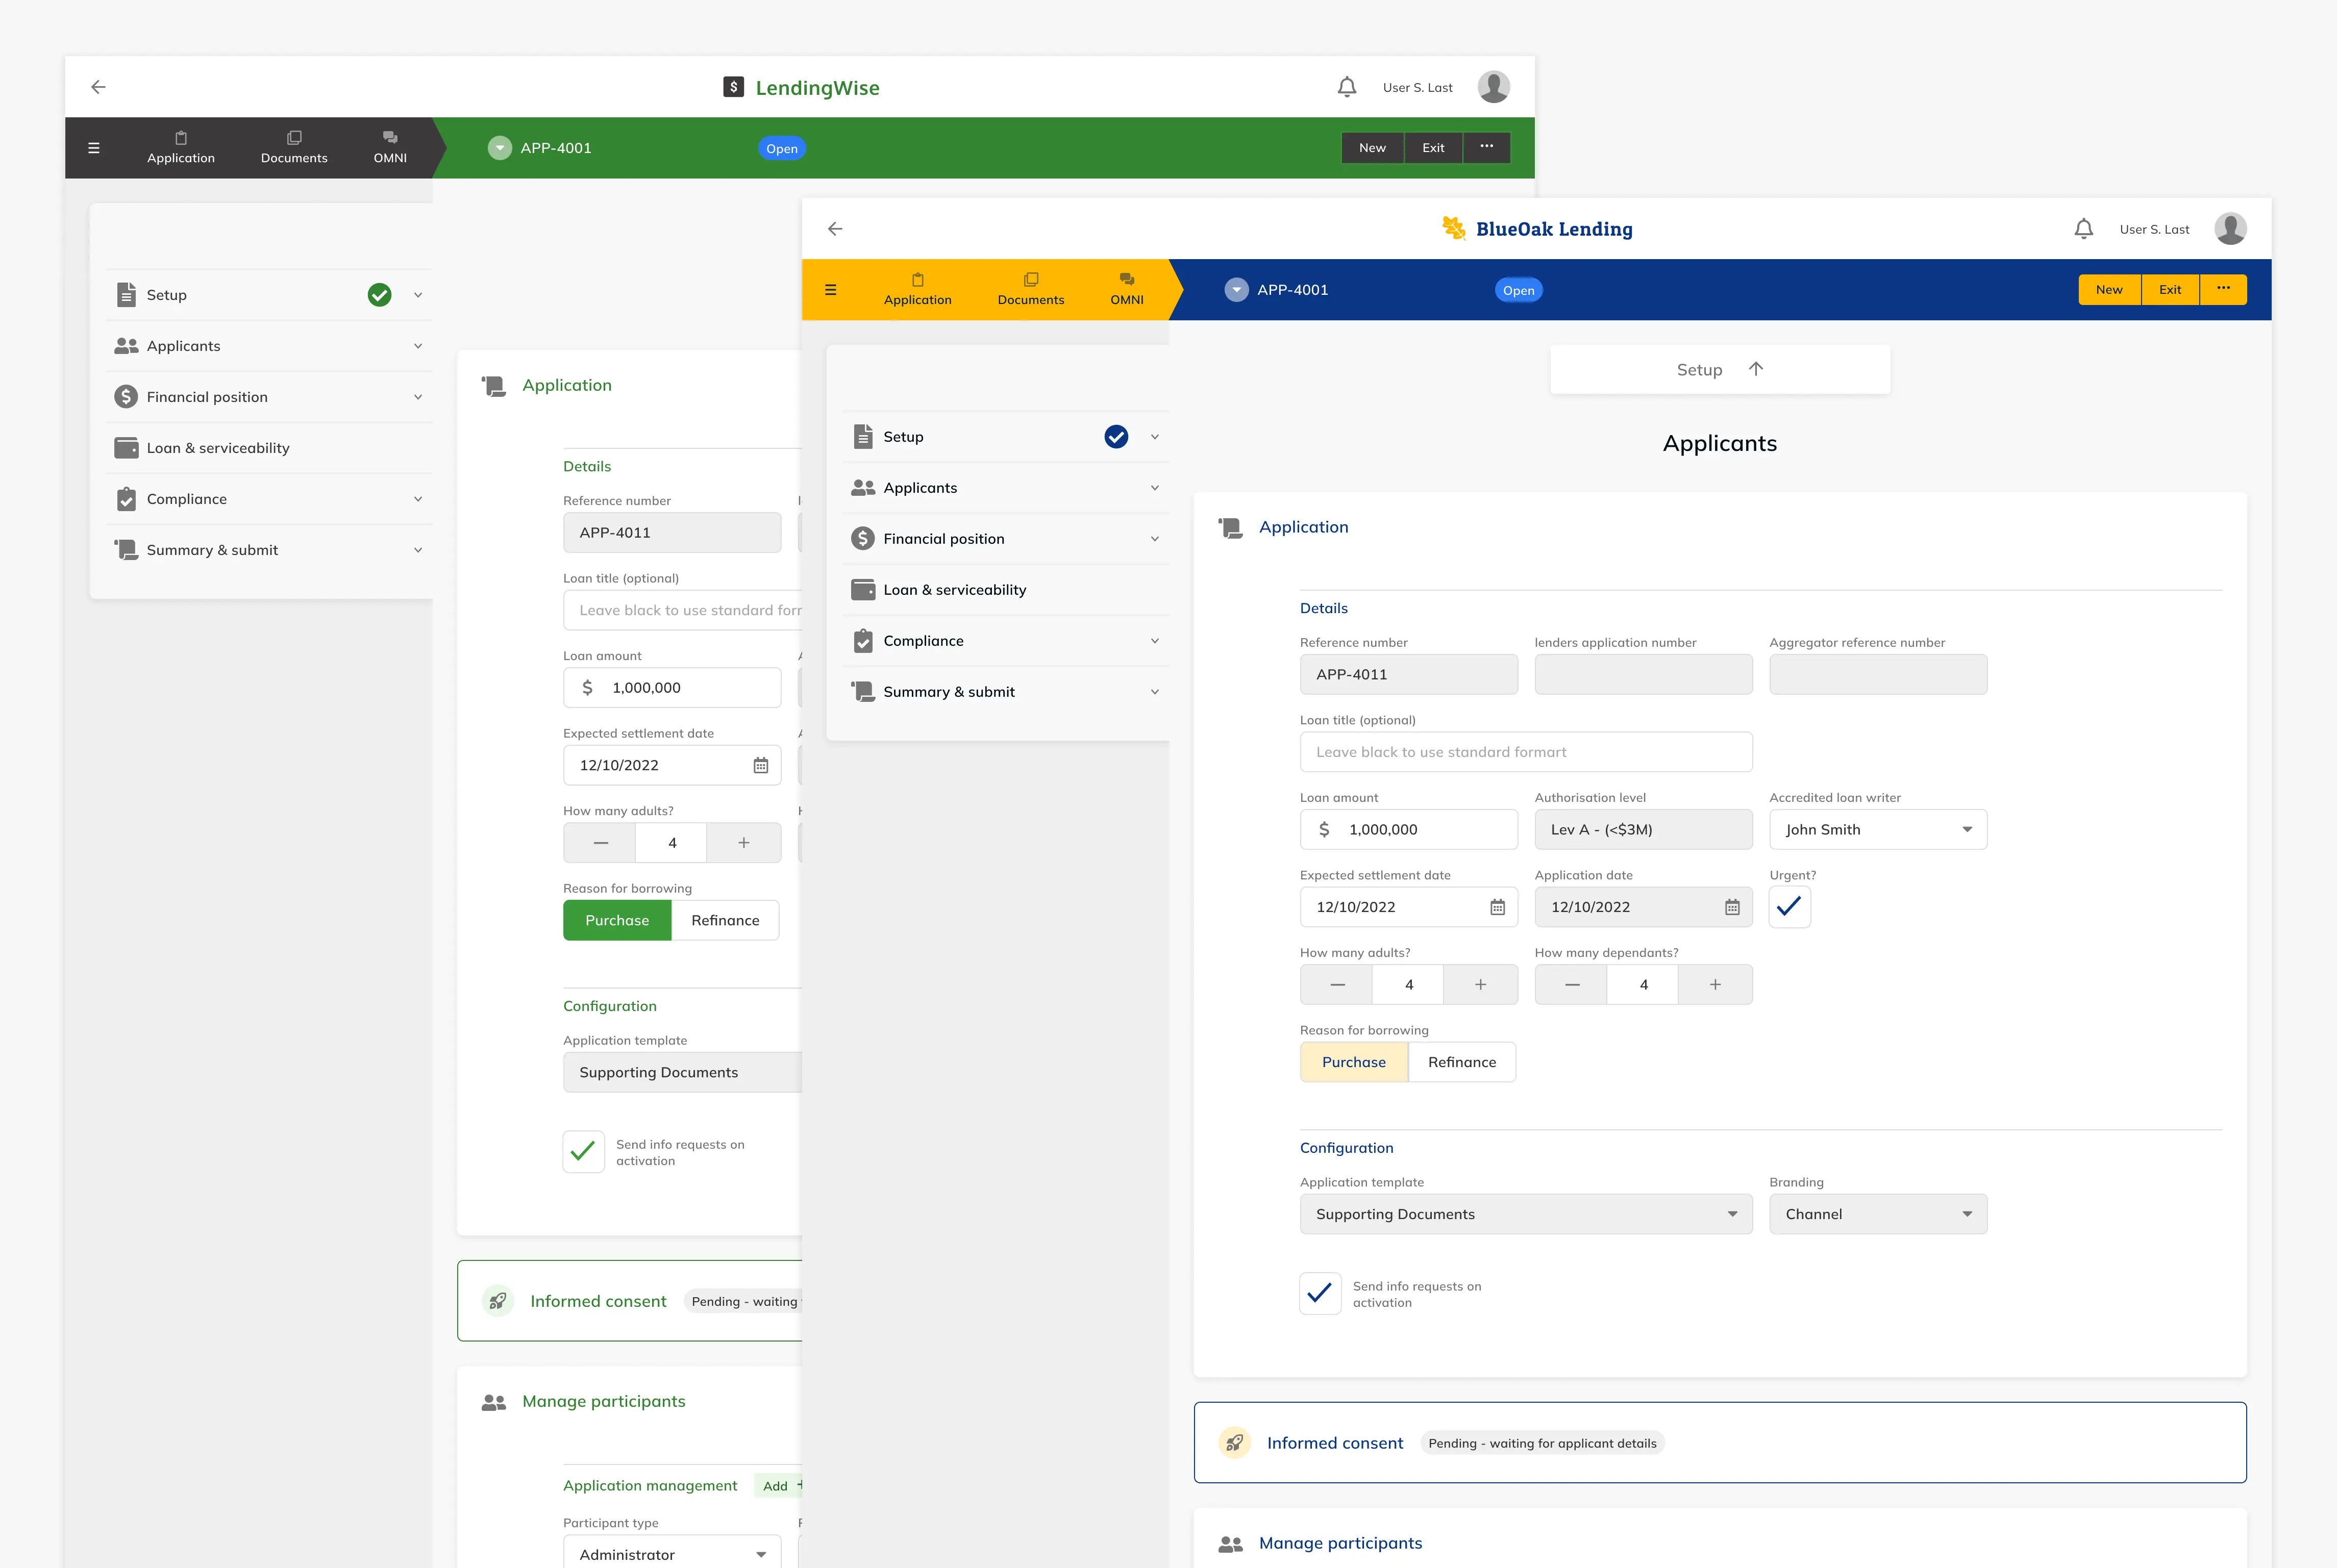
Task: Click the Informed consent rocket icon in LendingWise
Action: tap(498, 1301)
